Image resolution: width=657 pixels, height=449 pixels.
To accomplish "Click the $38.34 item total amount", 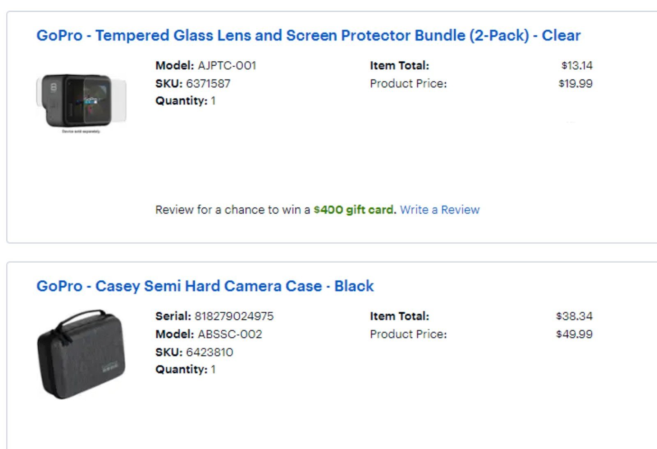I will click(574, 316).
